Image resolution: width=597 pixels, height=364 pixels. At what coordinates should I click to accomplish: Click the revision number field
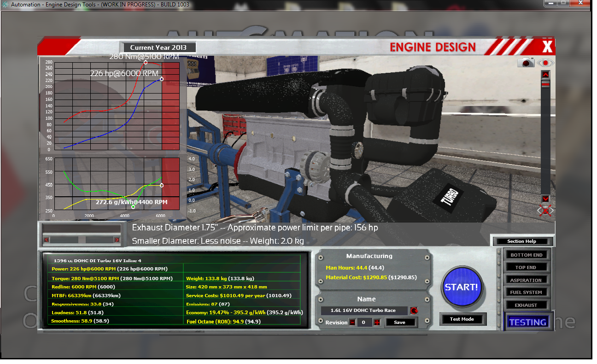[x=364, y=323]
